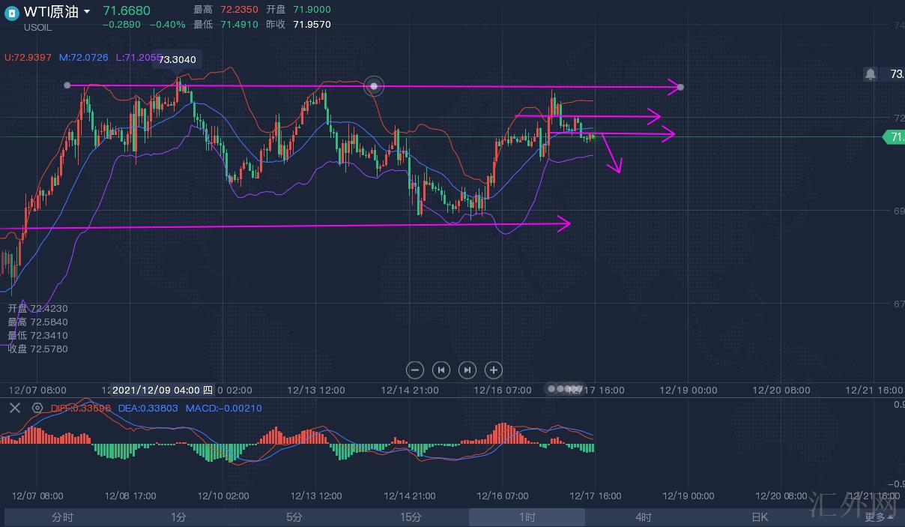The width and height of the screenshot is (905, 527).
Task: Switch to the 5分 timeframe
Action: pyautogui.click(x=294, y=517)
